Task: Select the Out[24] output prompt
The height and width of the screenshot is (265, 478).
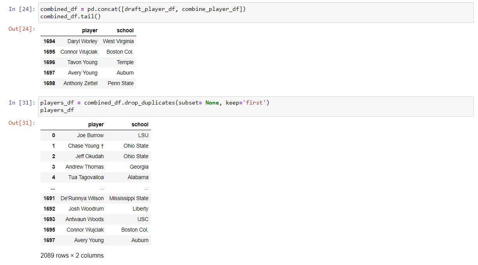Action: point(22,29)
